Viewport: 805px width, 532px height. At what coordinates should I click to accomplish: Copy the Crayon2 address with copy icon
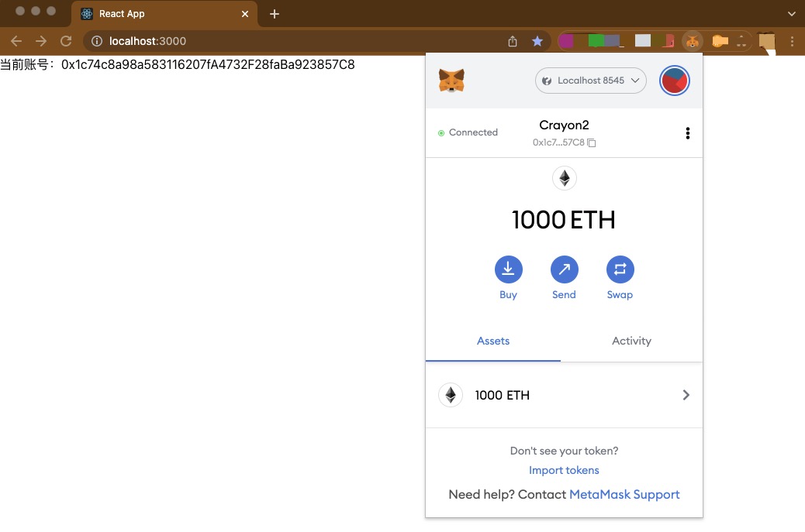coord(592,142)
